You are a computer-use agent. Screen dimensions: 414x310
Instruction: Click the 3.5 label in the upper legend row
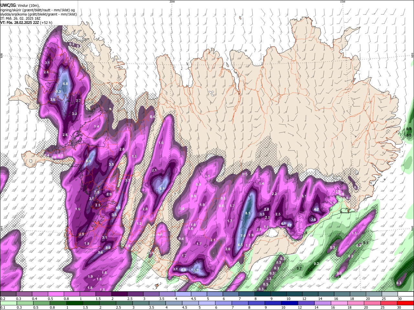(x=161, y=299)
